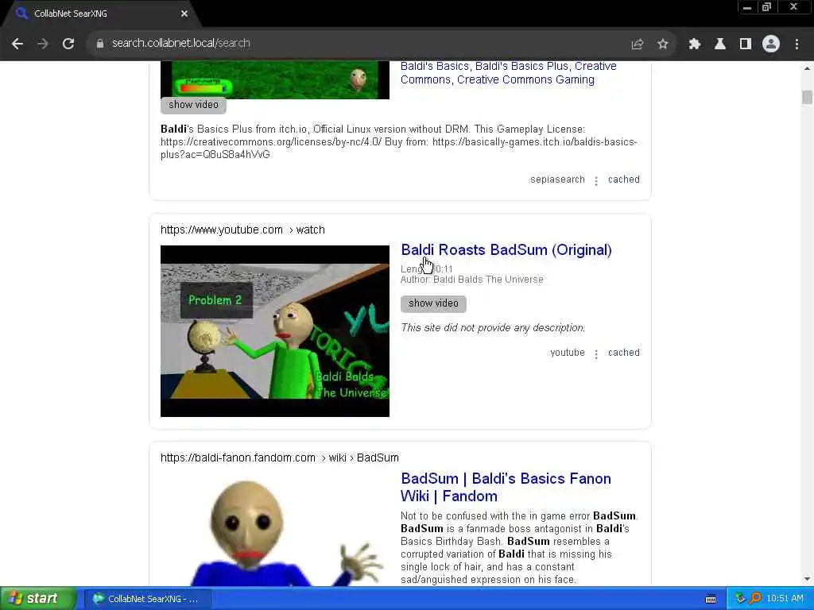This screenshot has width=814, height=610.
Task: Click the itch.io description paragraph
Action: point(399,141)
